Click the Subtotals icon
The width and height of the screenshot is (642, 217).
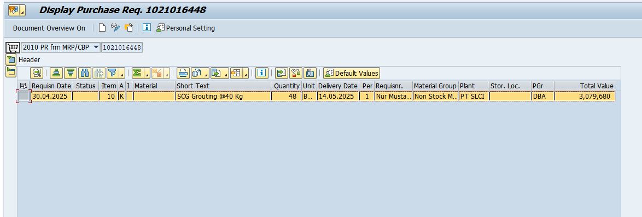click(157, 73)
